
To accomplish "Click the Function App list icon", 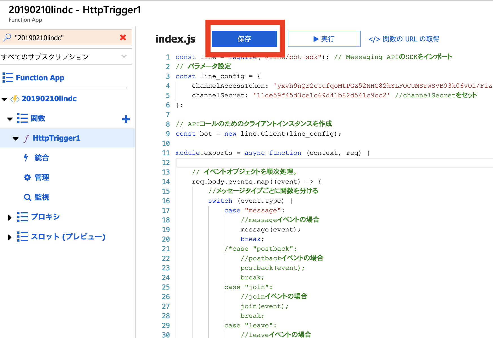I will [x=8, y=78].
